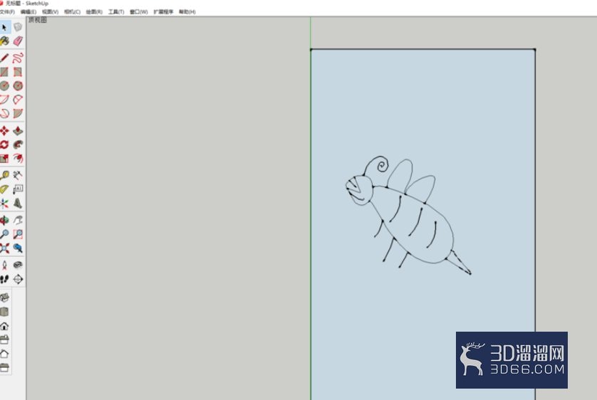This screenshot has height=400, width=597.
Task: Pick the Select arrow tool
Action: click(4, 27)
